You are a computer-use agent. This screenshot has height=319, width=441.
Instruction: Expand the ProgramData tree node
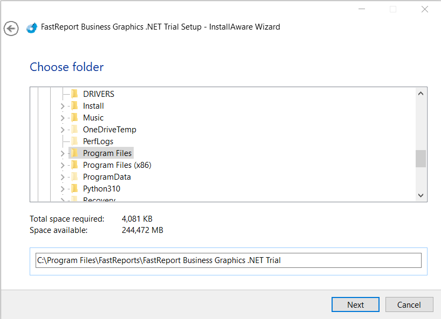[63, 176]
